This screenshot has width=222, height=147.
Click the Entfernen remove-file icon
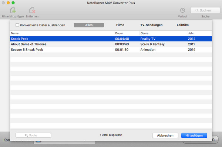tap(32, 10)
